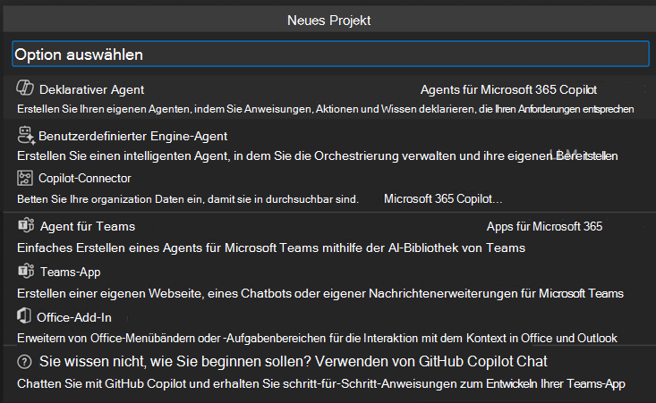Click the Microsoft 365 Copilot… text
Screen dimensions: 656x403
coord(443,198)
